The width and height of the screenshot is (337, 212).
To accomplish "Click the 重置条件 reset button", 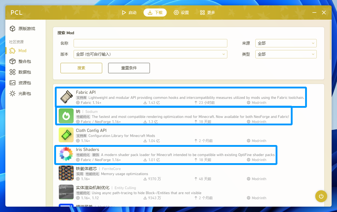I will pyautogui.click(x=129, y=68).
